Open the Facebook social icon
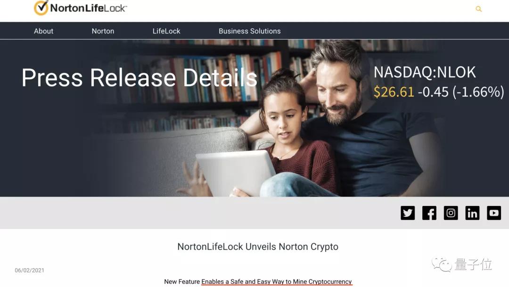Screen dimensions: 509x287 click(x=429, y=213)
